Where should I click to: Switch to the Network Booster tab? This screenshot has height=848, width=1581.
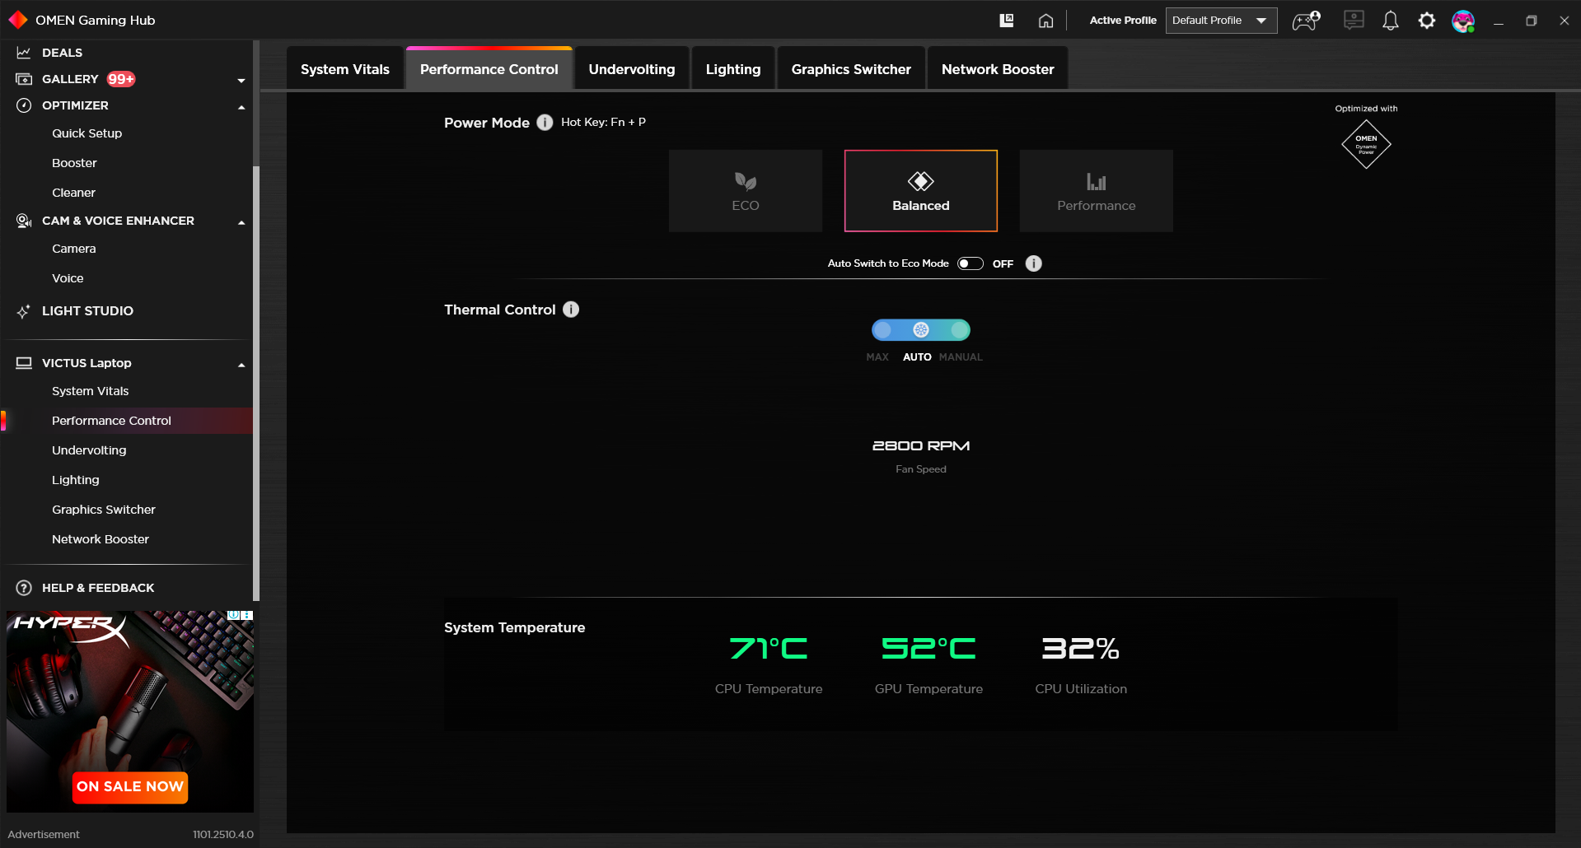pos(998,69)
